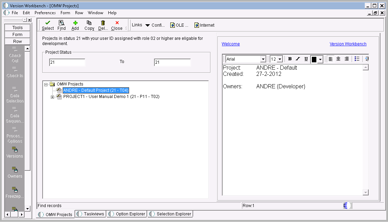This screenshot has height=222, width=388.
Task: Open the font size 12 dropdown
Action: 280,59
